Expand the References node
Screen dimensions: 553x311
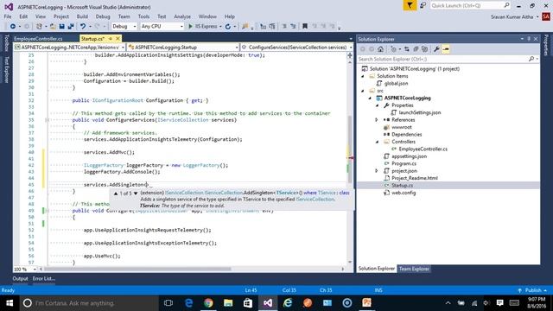pyautogui.click(x=377, y=120)
